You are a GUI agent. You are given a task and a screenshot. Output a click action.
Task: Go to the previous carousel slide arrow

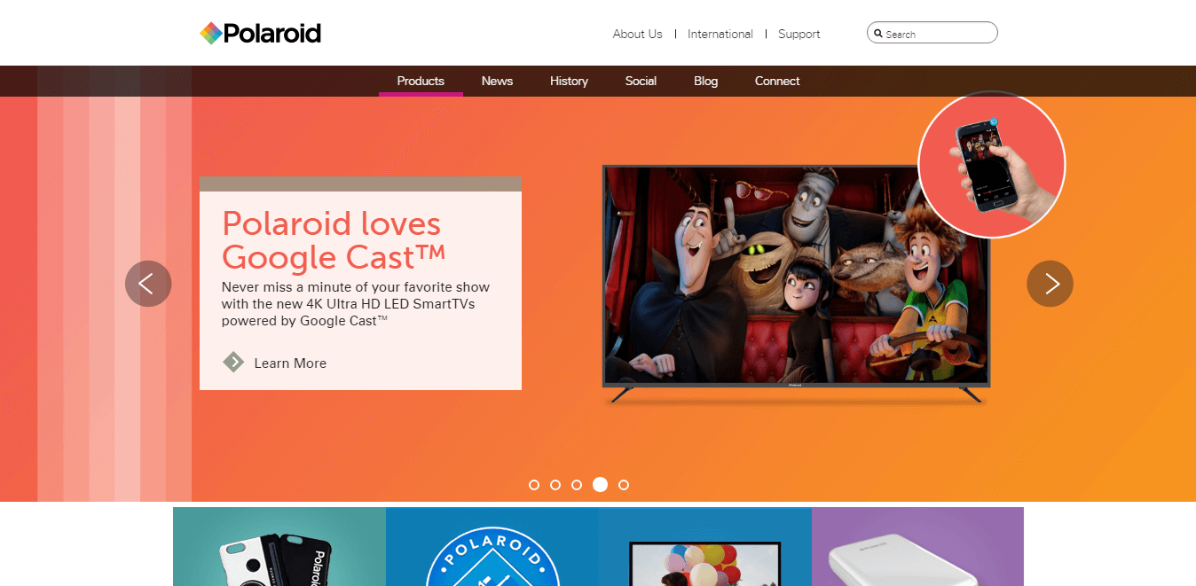tap(148, 284)
